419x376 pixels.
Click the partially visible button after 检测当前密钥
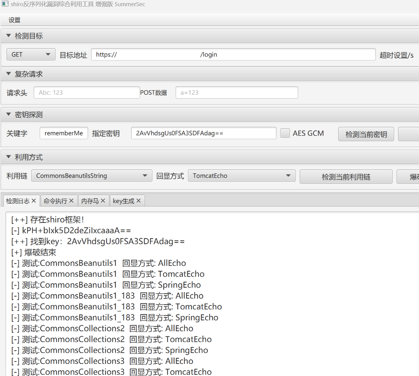tap(409, 134)
